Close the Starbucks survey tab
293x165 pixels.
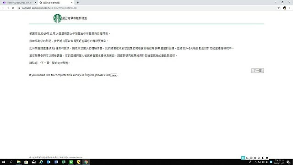[x=72, y=3]
